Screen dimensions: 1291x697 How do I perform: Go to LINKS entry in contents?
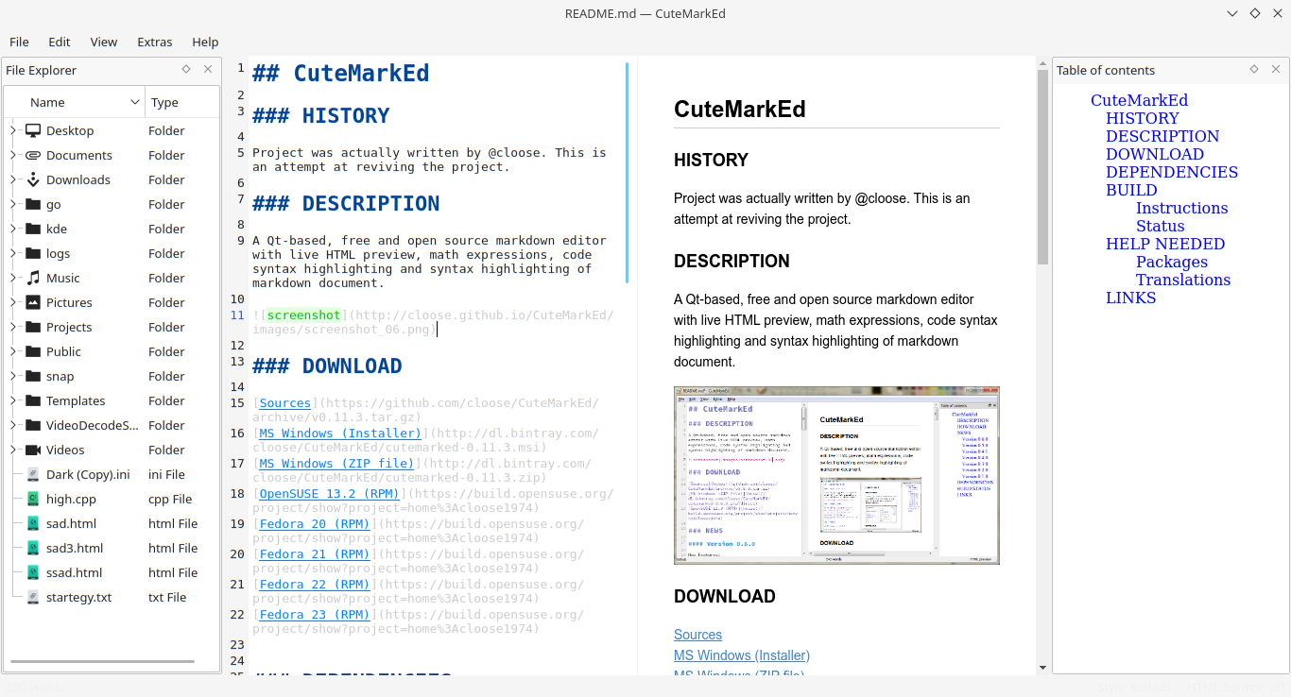[1131, 297]
